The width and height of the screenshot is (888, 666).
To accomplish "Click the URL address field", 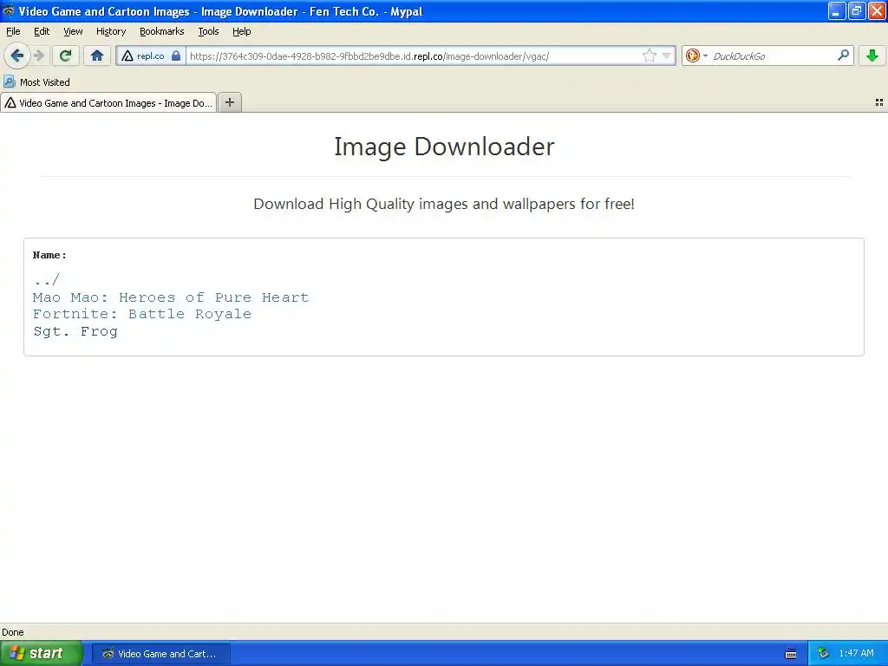I will 414,56.
